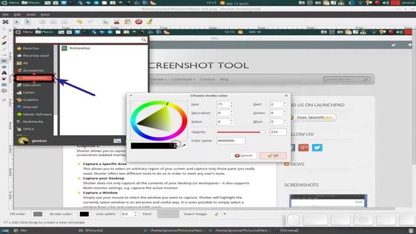
Task: Select the Auto-increment number tool
Action: (x=5, y=91)
